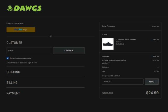Click the DAWGS logo
This screenshot has width=168, height=112.
[24, 8]
